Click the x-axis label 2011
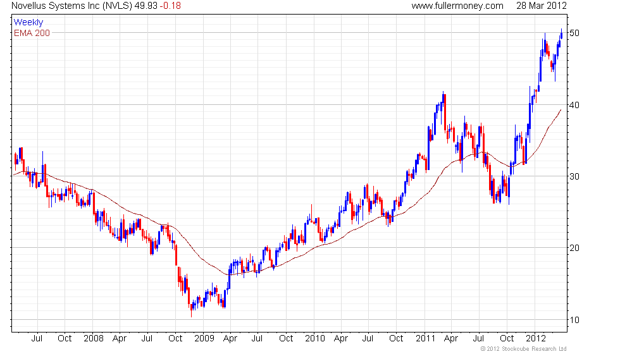 [425, 339]
